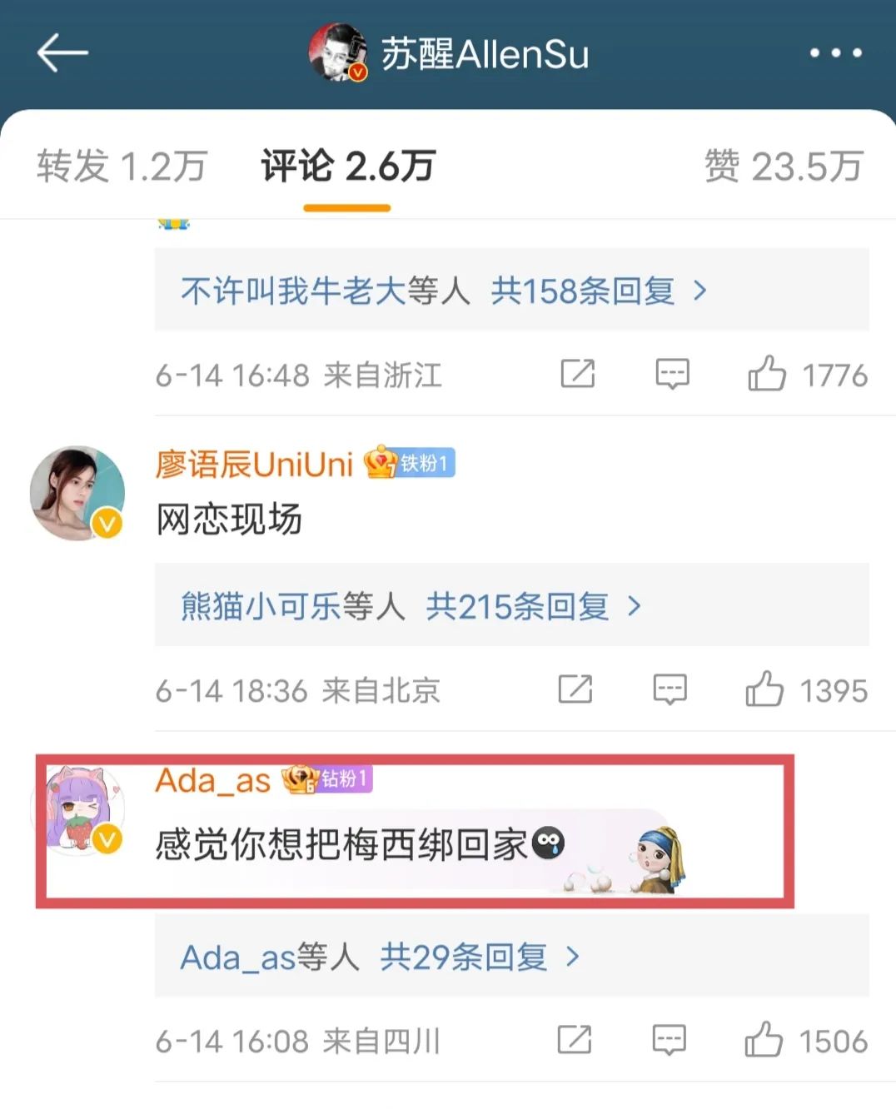Select the 评论 2.6万 tab
This screenshot has height=1109, width=896.
[x=348, y=166]
